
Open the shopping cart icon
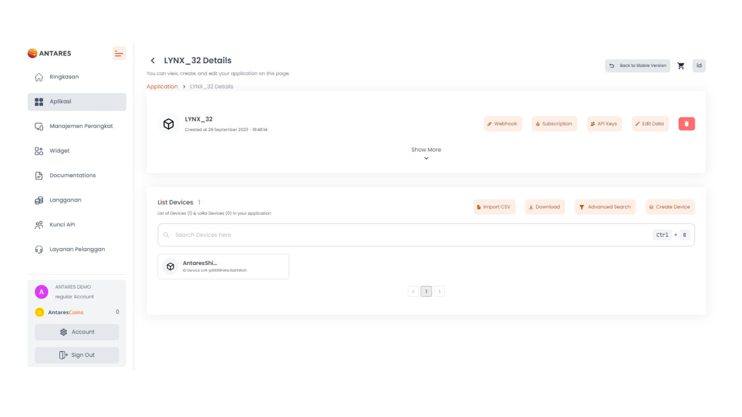[x=681, y=66]
